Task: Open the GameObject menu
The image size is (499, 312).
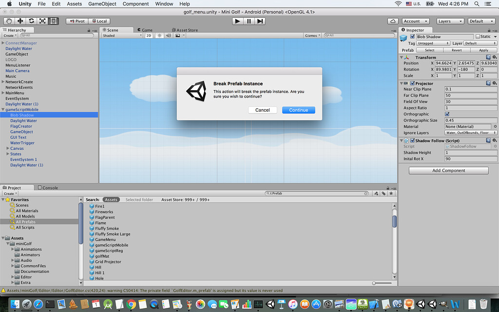Action: pyautogui.click(x=102, y=4)
